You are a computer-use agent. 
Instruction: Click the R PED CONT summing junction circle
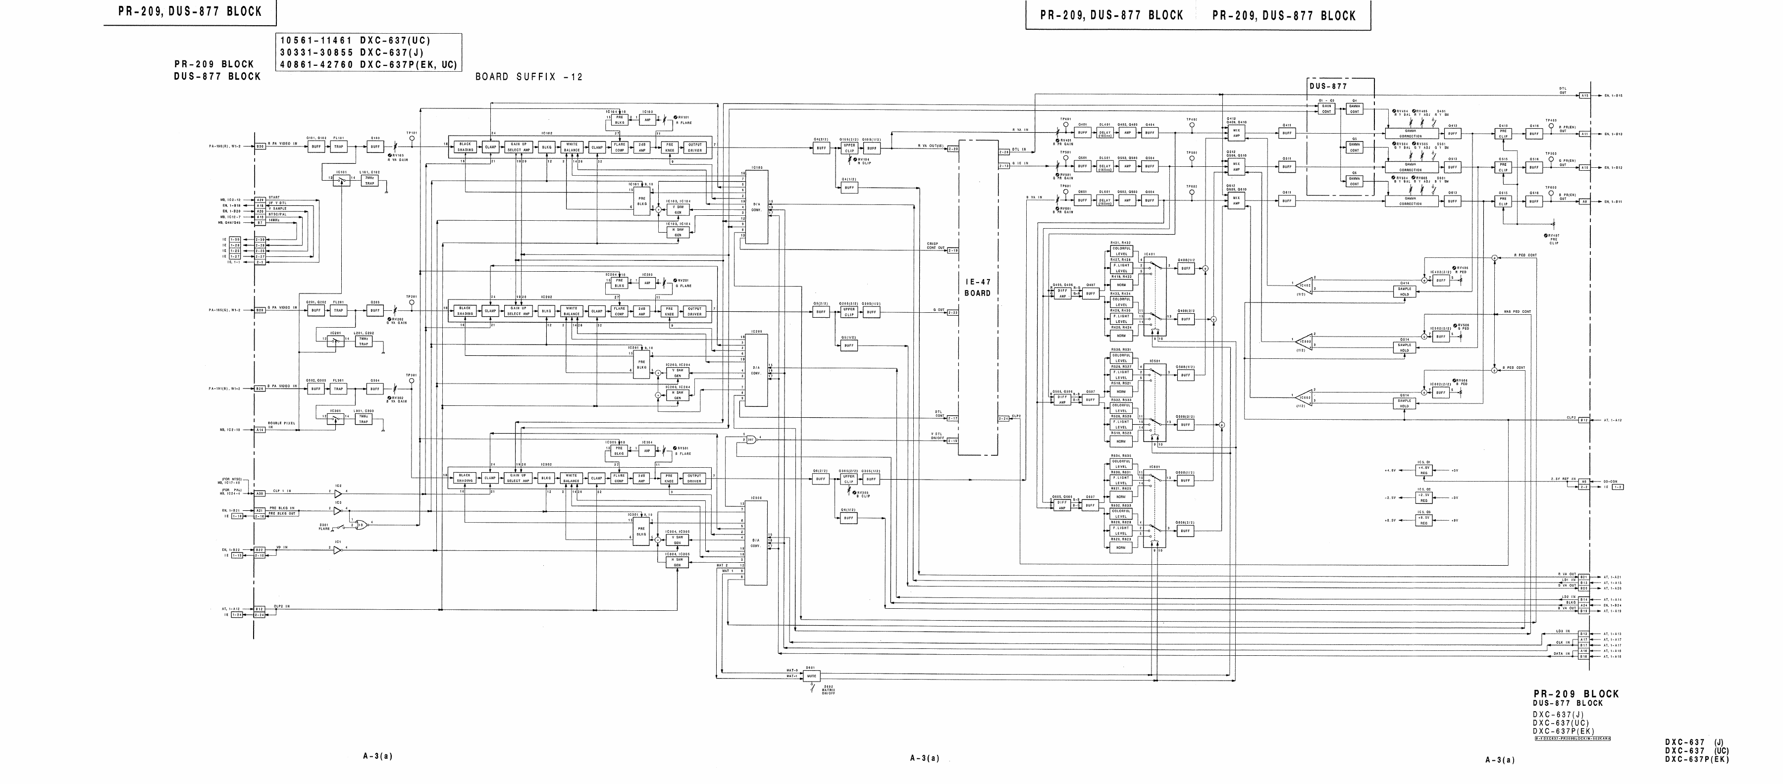(1494, 257)
